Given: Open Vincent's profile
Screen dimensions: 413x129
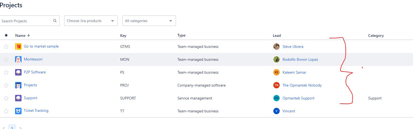Looking at the screenshot, I should click(x=289, y=111).
